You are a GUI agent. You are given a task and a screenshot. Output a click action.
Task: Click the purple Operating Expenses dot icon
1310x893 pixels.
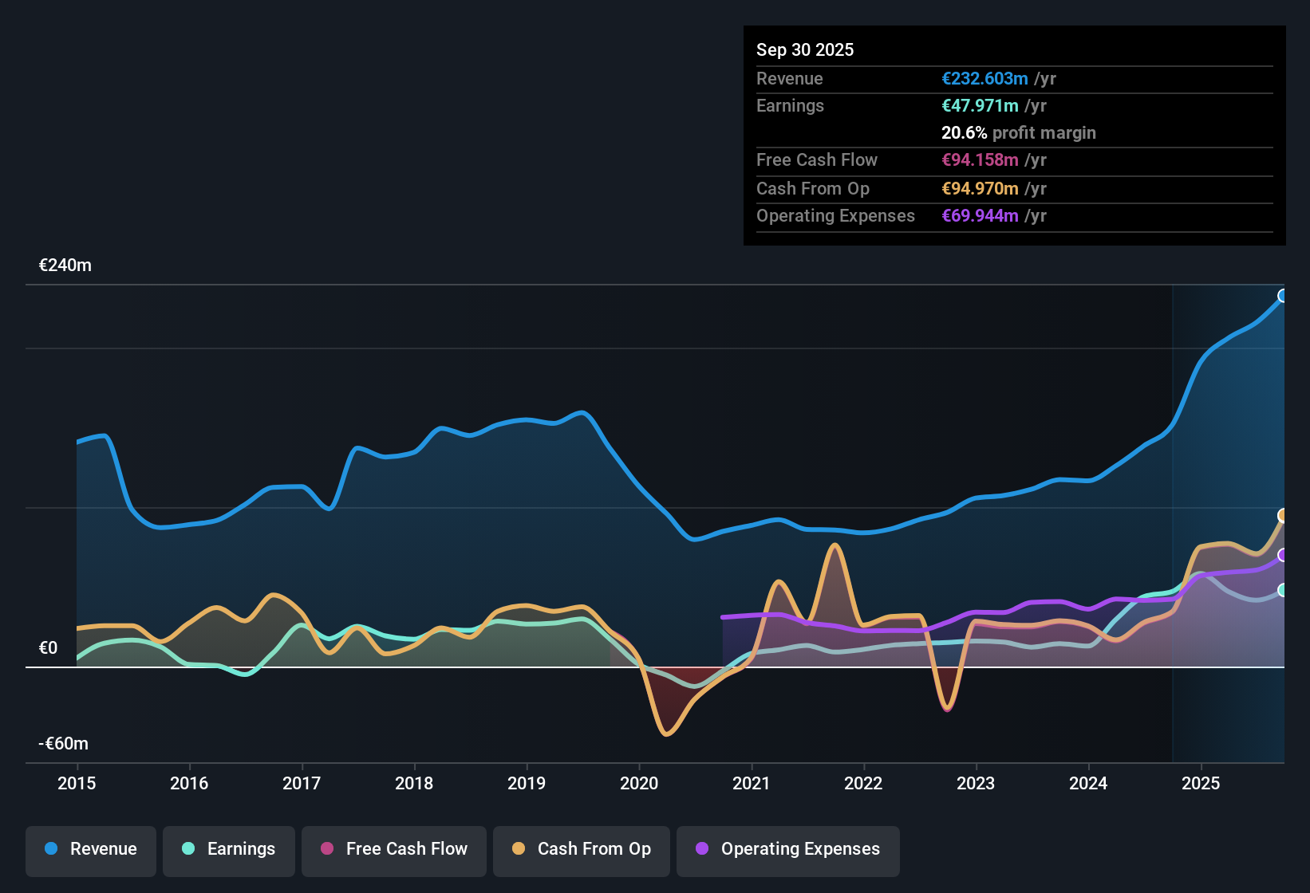coord(700,850)
